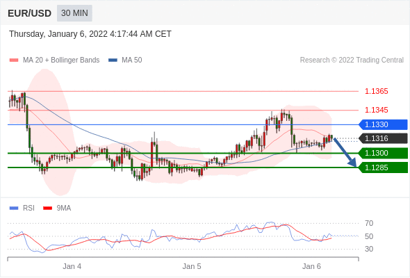Click the RSI 70 axis value

tap(369, 223)
